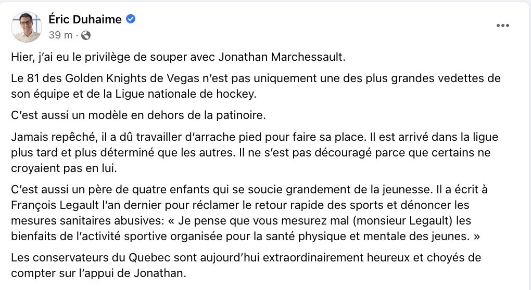Click the phrase mesures sanitaires abusives
The width and height of the screenshot is (531, 290).
(86, 220)
